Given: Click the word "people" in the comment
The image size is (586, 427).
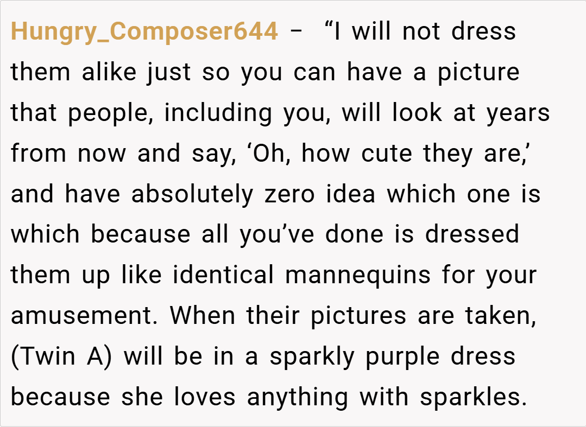Looking at the screenshot, I should coord(111,113).
